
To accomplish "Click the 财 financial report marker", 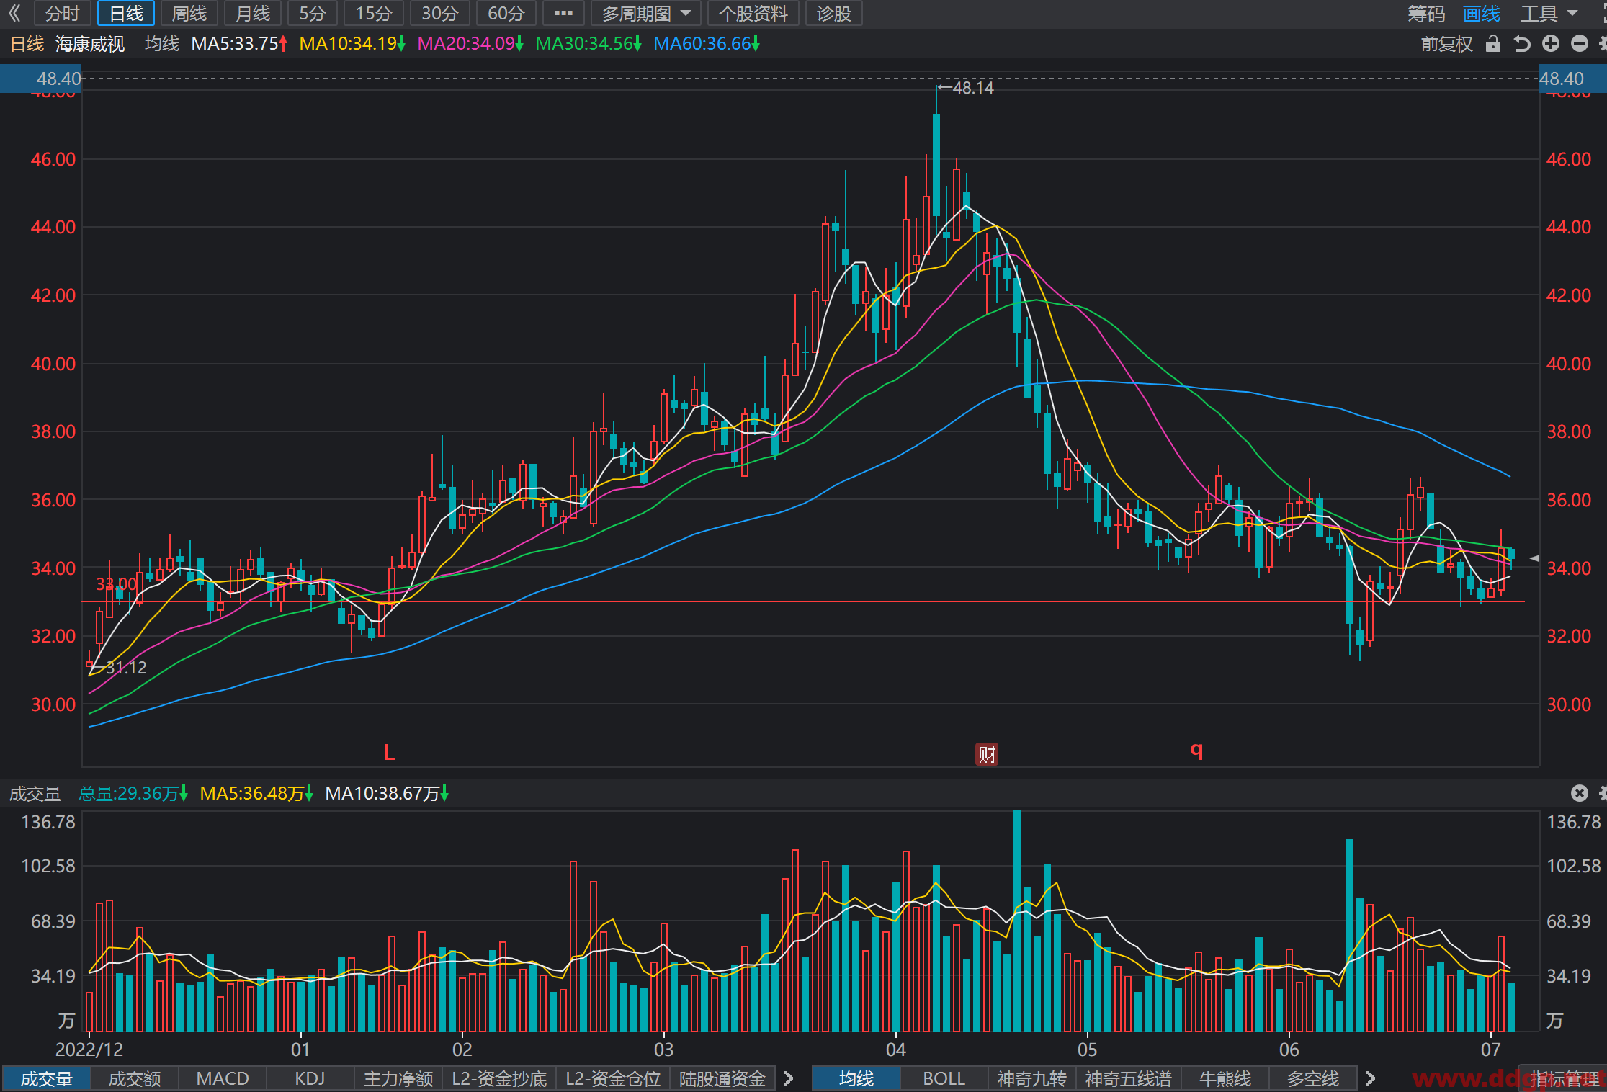I will tap(987, 754).
